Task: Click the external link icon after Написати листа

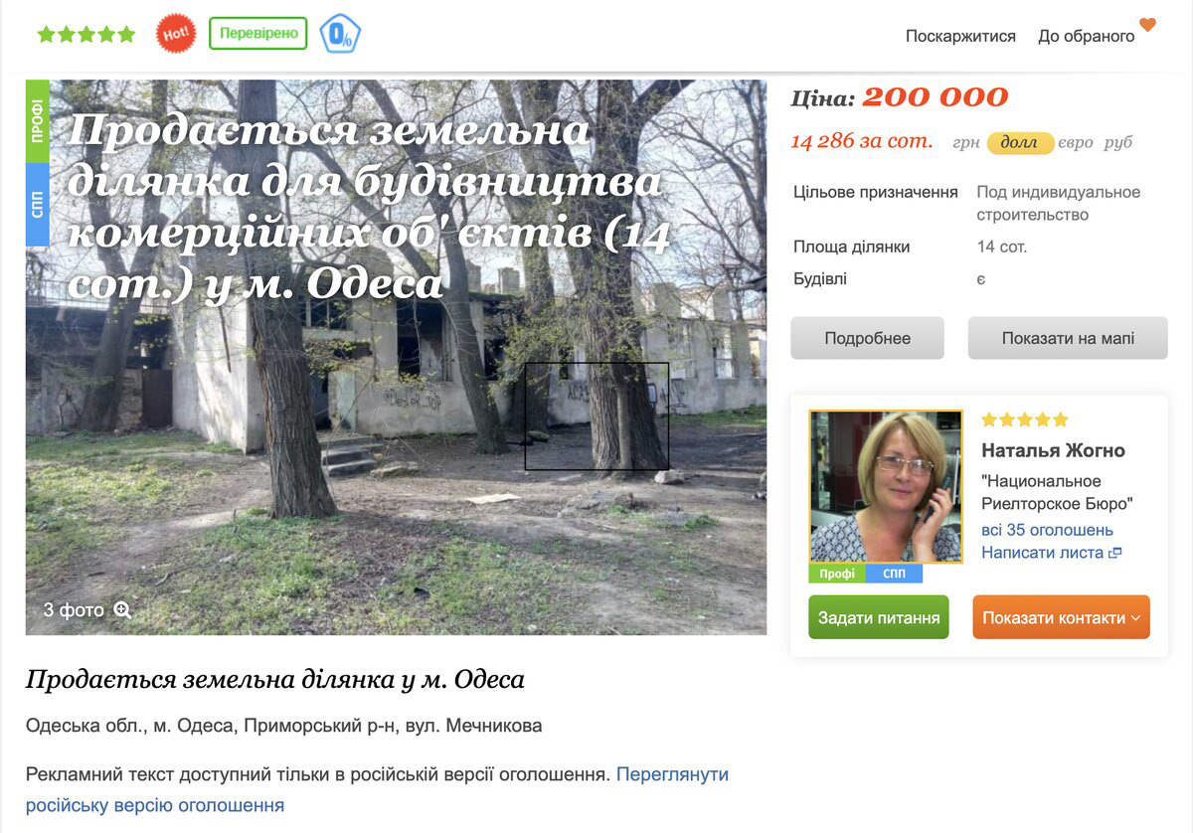Action: click(x=1115, y=553)
